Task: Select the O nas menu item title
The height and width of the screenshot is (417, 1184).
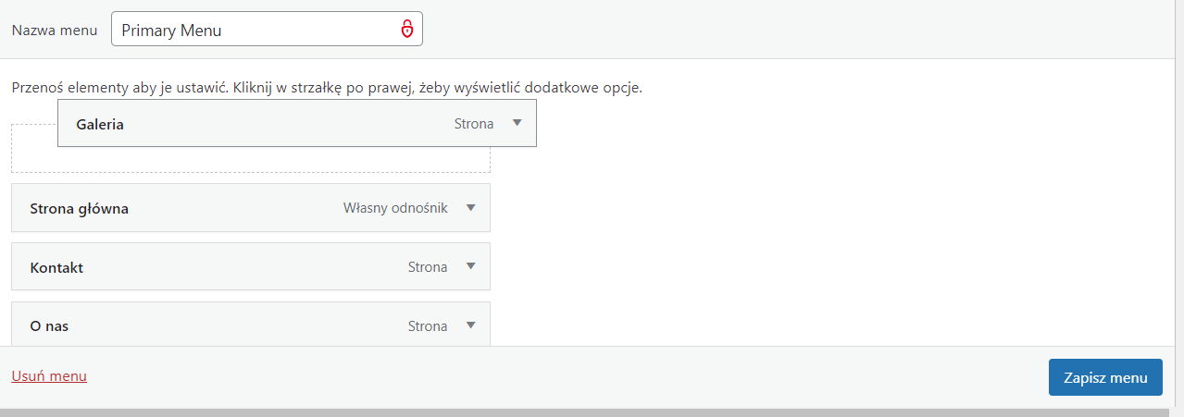Action: (x=49, y=326)
